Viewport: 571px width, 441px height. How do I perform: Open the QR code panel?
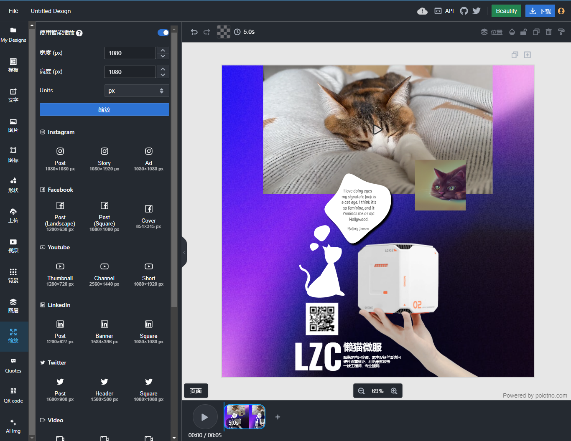tap(13, 396)
